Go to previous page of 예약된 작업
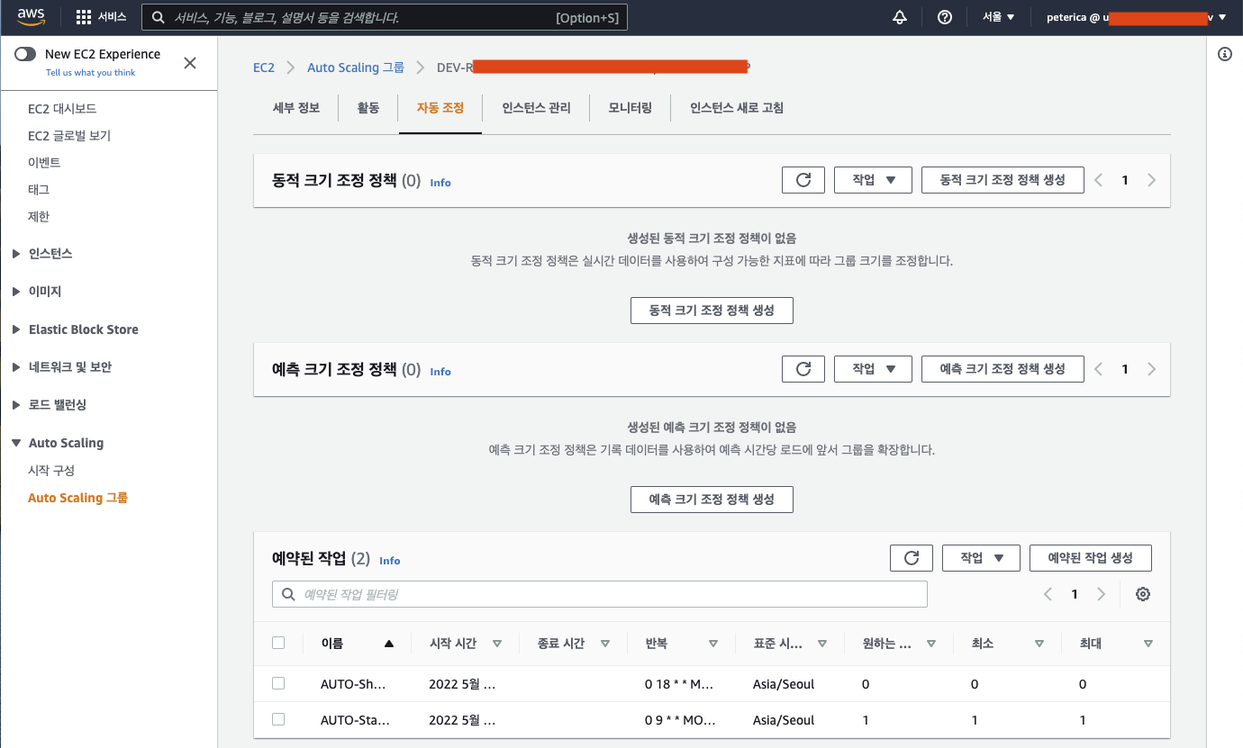This screenshot has height=748, width=1243. coord(1048,594)
